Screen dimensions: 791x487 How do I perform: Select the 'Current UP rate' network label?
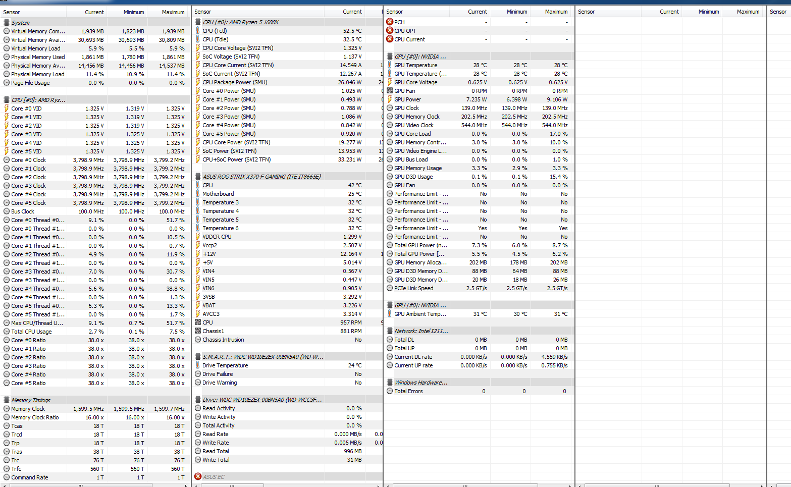(x=413, y=365)
